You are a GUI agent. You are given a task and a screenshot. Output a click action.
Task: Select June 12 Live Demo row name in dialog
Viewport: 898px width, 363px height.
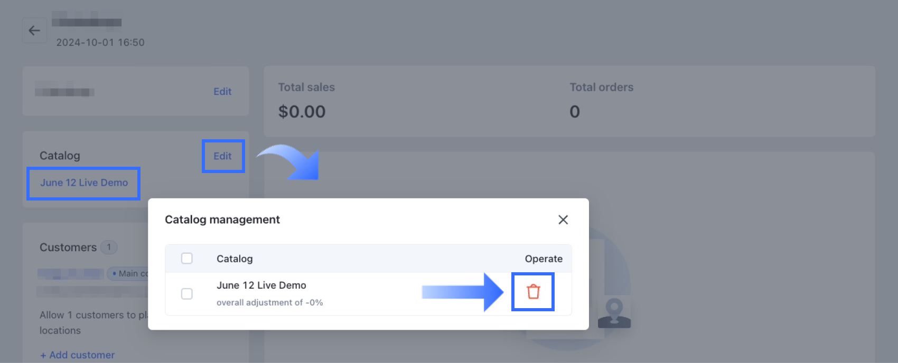click(x=261, y=285)
